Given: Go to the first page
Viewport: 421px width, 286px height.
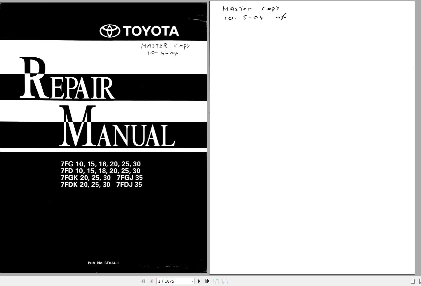Looking at the screenshot, I should point(143,281).
